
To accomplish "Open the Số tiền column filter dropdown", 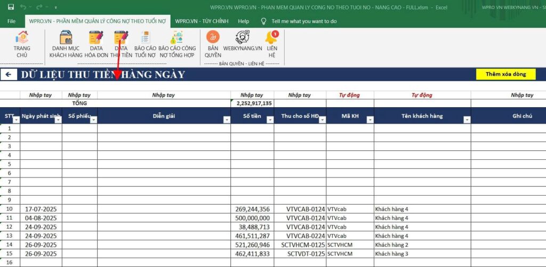I will point(269,120).
